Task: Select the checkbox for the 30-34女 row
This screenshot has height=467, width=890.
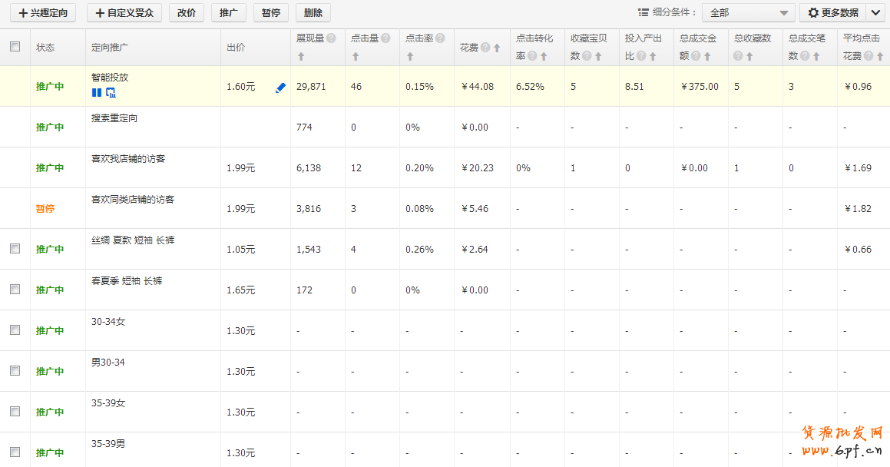Action: [x=15, y=330]
